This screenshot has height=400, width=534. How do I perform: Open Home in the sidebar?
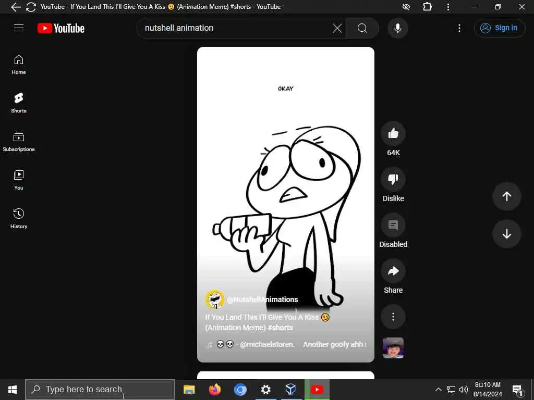click(x=19, y=65)
